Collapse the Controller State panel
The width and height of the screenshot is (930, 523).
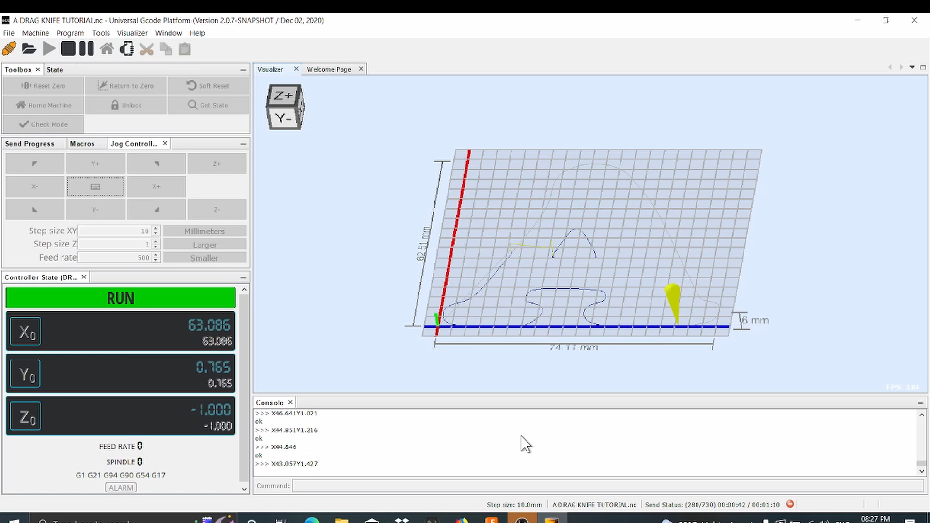pyautogui.click(x=243, y=277)
